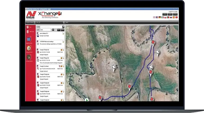This screenshot has width=204, height=113.
Task: Click the small purple box beside Sample Waypoint
Action: tap(38, 58)
